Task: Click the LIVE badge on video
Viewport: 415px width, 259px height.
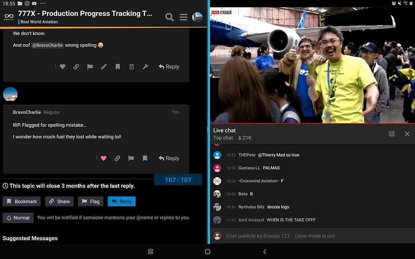Action: pyautogui.click(x=215, y=13)
